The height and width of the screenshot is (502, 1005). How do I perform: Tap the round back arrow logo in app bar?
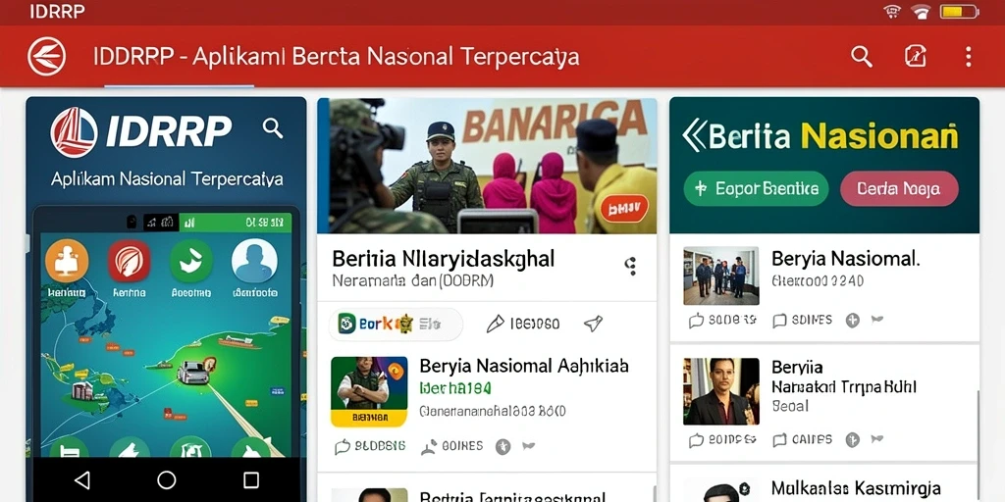pos(47,56)
